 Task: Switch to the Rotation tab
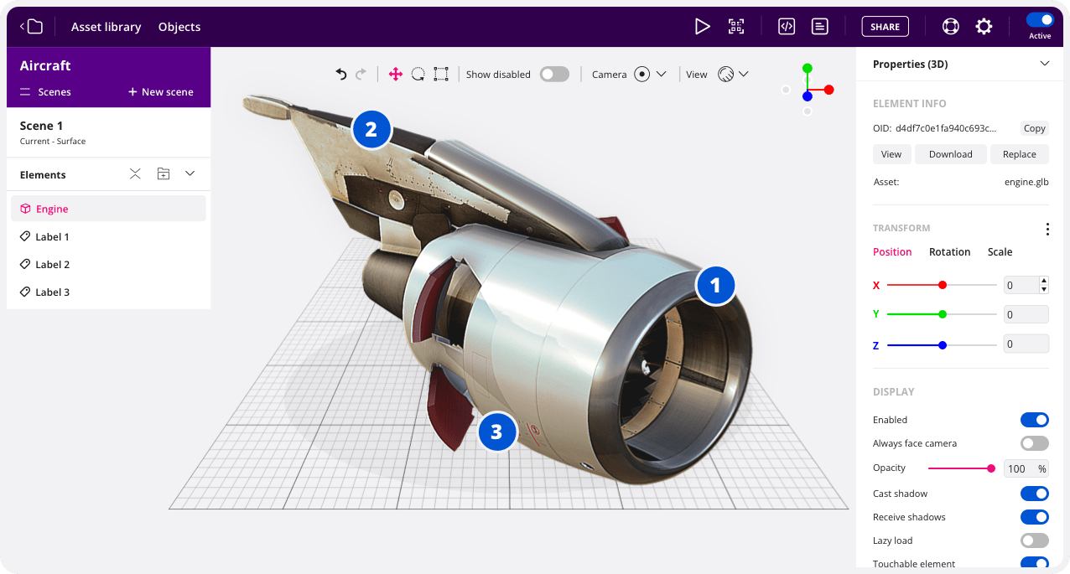[x=949, y=252]
